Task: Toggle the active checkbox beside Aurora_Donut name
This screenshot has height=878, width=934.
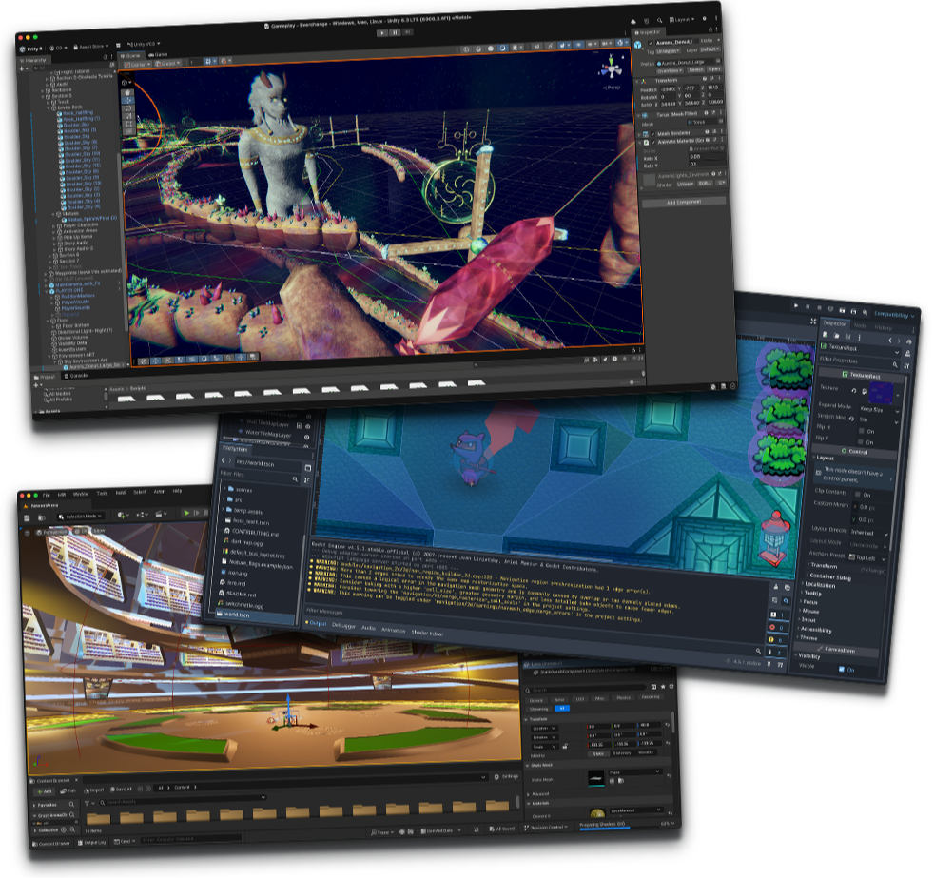Action: tap(651, 42)
